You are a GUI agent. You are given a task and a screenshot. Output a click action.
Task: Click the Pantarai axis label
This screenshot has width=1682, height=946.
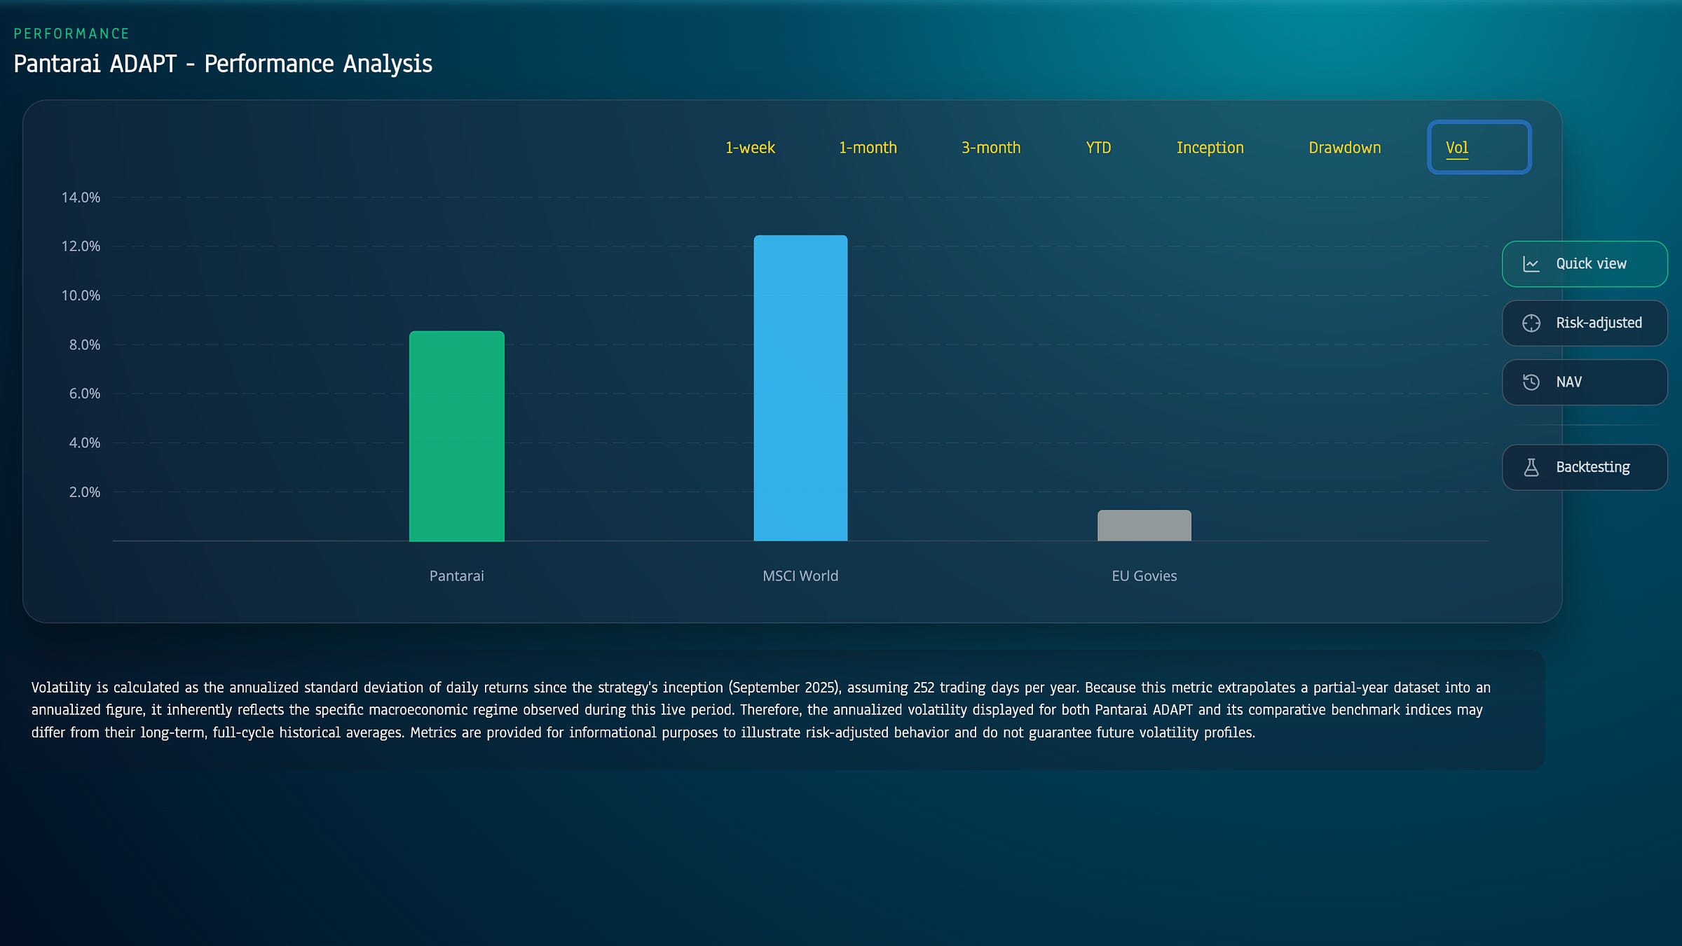coord(456,576)
